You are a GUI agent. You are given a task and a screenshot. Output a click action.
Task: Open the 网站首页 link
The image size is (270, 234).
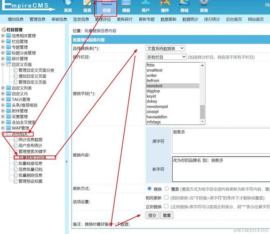[x=256, y=19]
